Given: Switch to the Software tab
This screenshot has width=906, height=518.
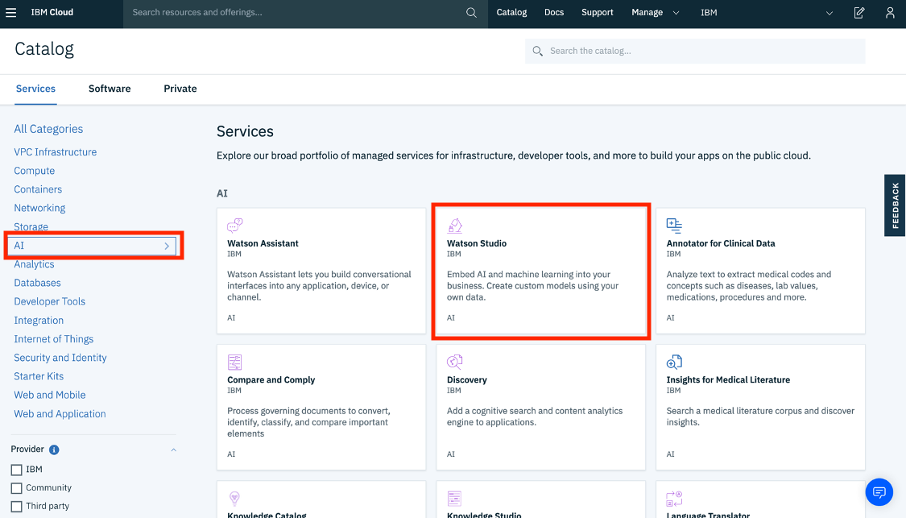Looking at the screenshot, I should 110,89.
